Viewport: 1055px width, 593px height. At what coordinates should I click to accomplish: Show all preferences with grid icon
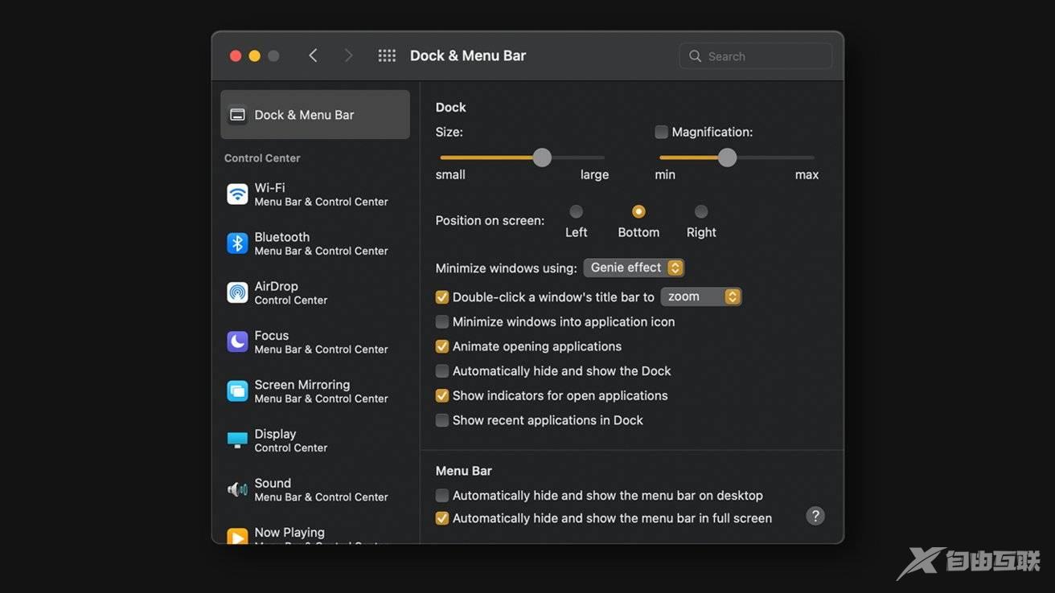tap(387, 55)
